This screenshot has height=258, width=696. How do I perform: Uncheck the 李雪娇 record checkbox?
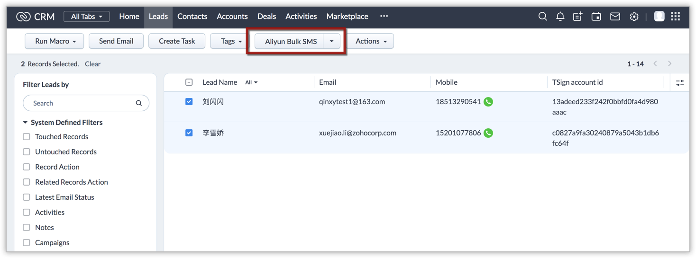pos(189,133)
